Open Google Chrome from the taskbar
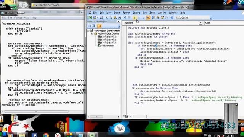This screenshot has height=137, width=244. [x=46, y=135]
